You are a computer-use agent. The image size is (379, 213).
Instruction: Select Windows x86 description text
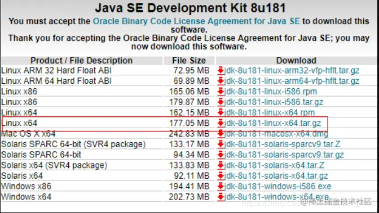tap(26, 186)
